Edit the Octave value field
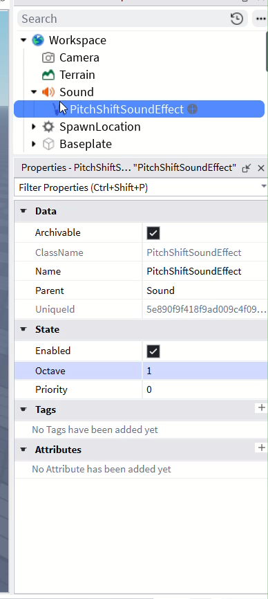 (205, 371)
